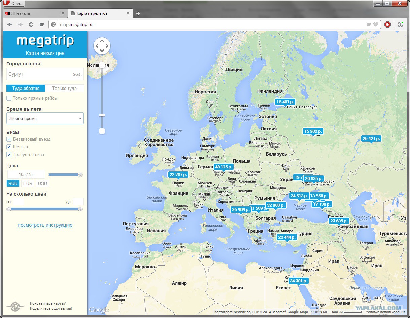Image resolution: width=410 pixels, height=318 pixels.
Task: Click the 'до' days maximum field
Action: (x=78, y=202)
